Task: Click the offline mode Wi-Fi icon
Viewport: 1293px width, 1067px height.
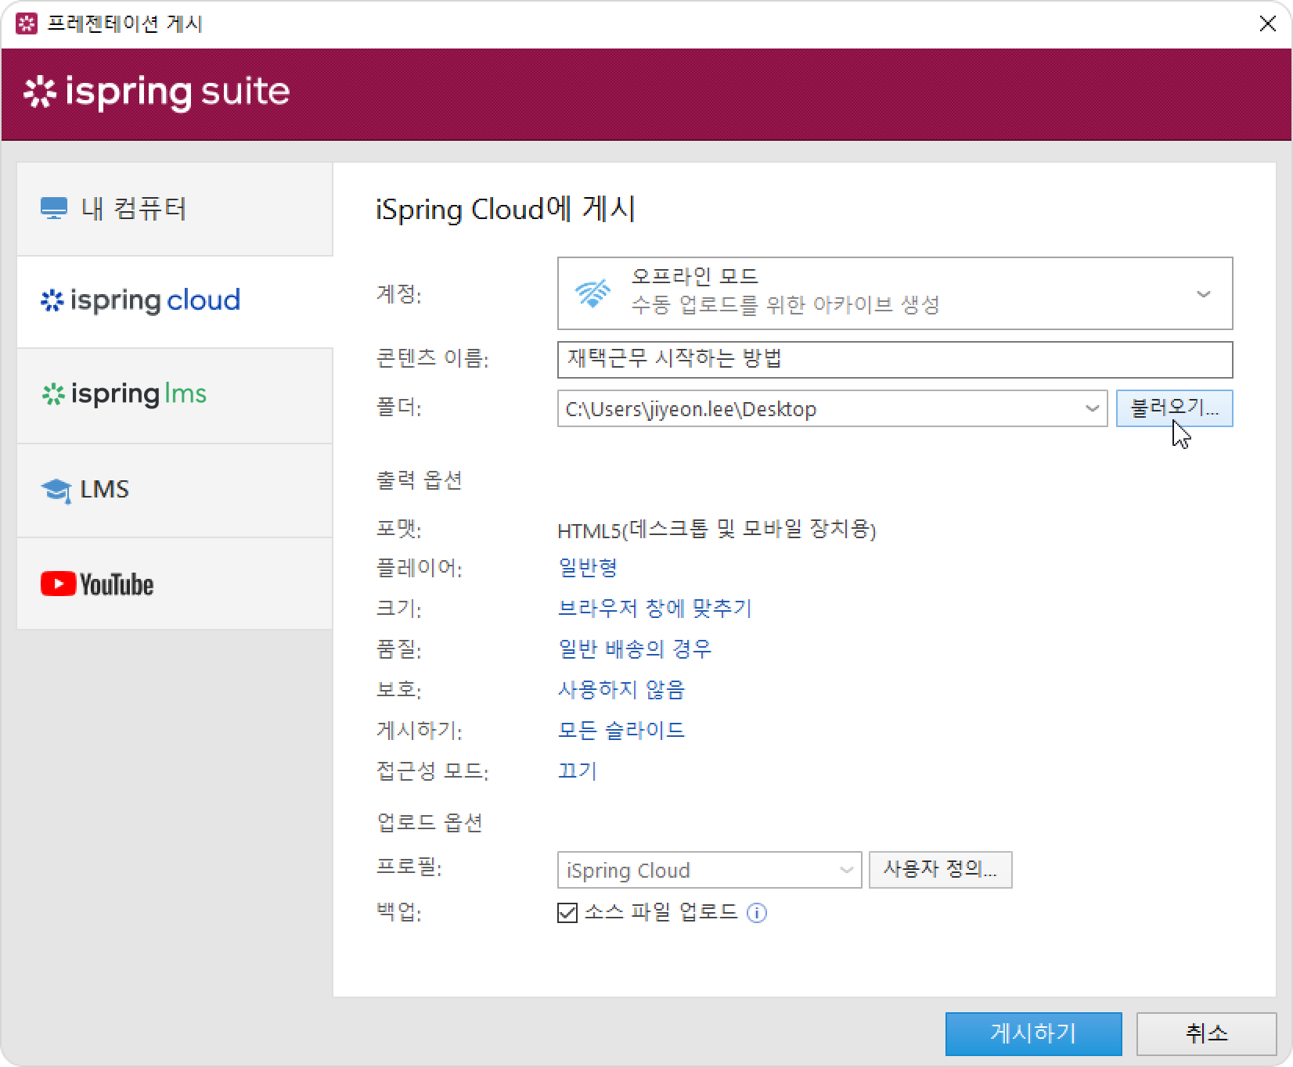Action: [x=592, y=293]
